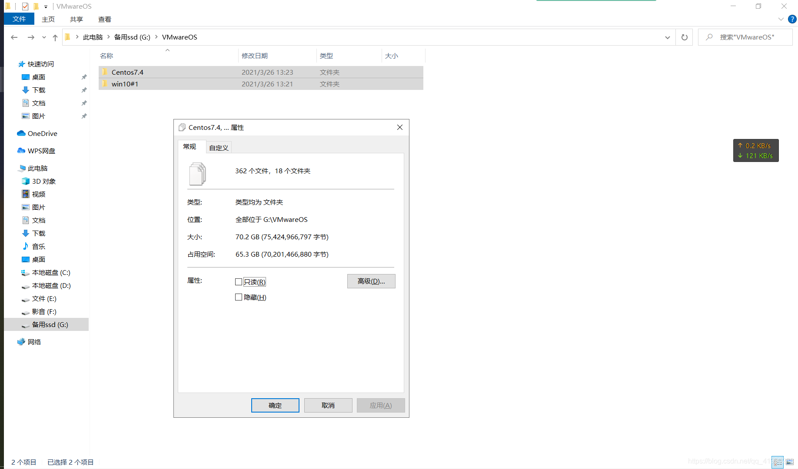
Task: Open the Explorer help question icon
Action: pyautogui.click(x=792, y=19)
